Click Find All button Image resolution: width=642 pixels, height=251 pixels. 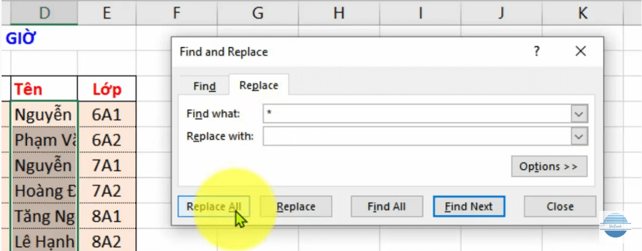coord(386,207)
